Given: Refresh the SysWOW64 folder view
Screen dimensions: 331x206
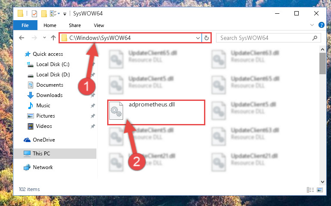Looking at the screenshot, I should click(207, 38).
